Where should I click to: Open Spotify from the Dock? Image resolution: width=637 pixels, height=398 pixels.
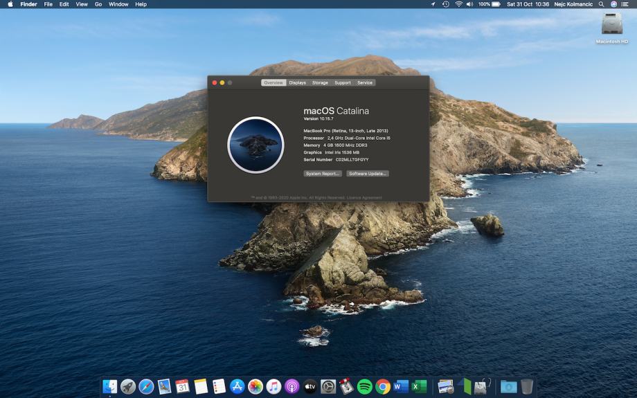tap(365, 387)
